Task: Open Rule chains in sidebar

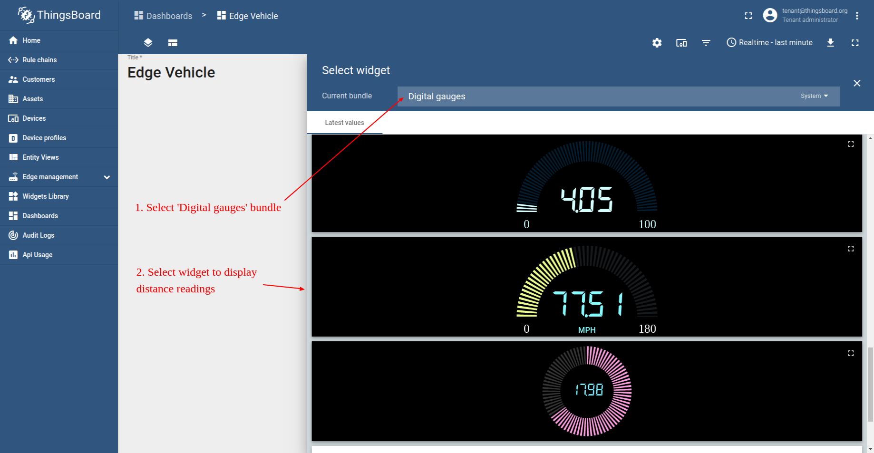Action: coord(59,60)
